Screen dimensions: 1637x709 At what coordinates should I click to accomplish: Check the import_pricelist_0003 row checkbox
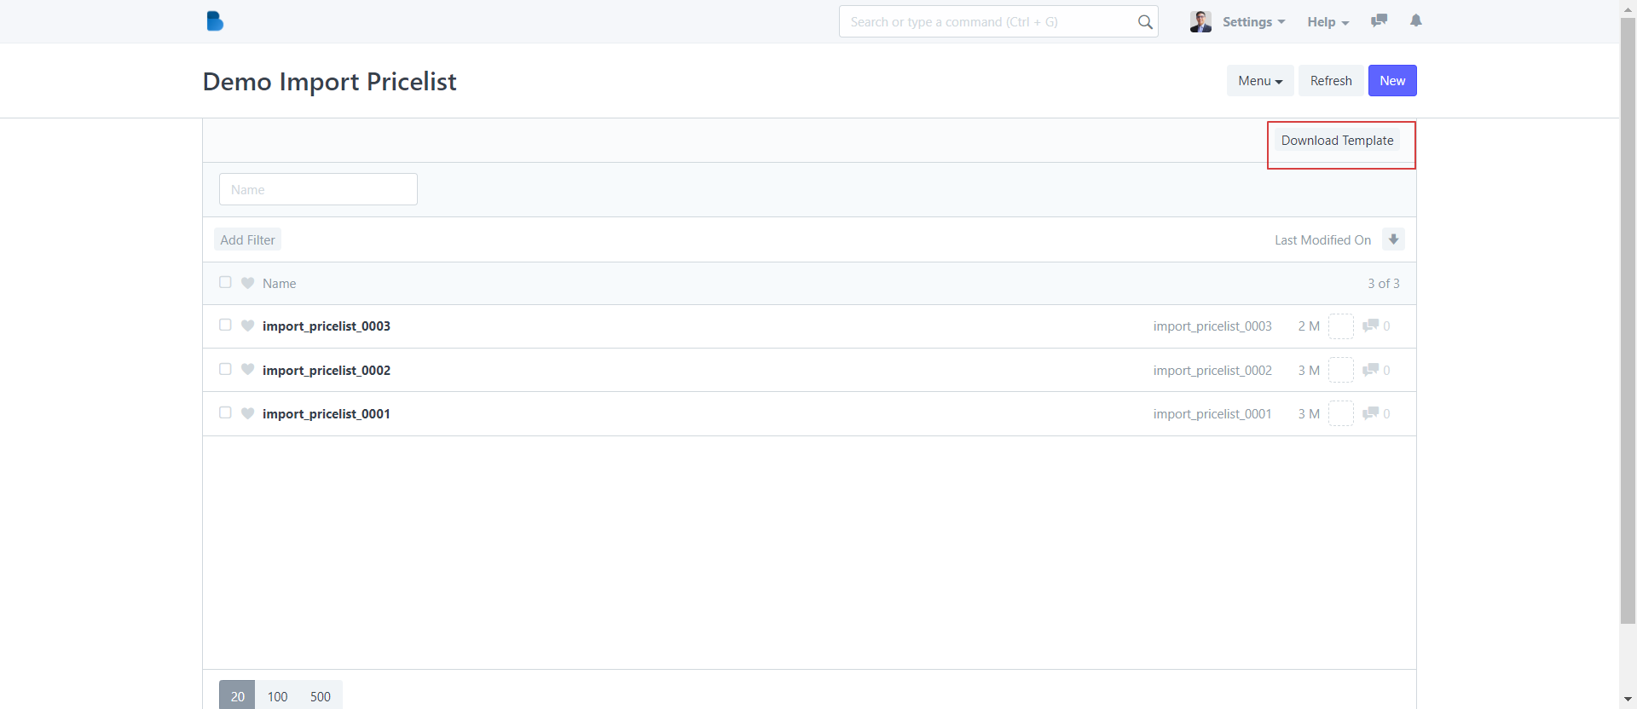point(225,326)
